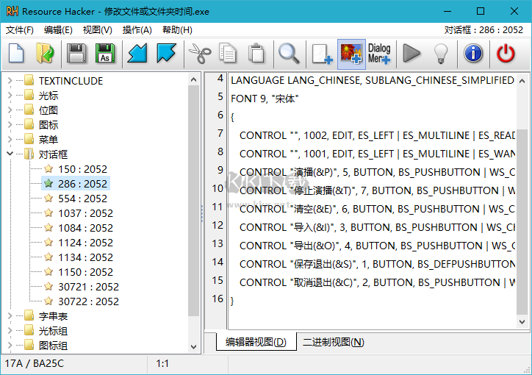532x375 pixels.
Task: Click the light bulb icon
Action: tap(441, 54)
